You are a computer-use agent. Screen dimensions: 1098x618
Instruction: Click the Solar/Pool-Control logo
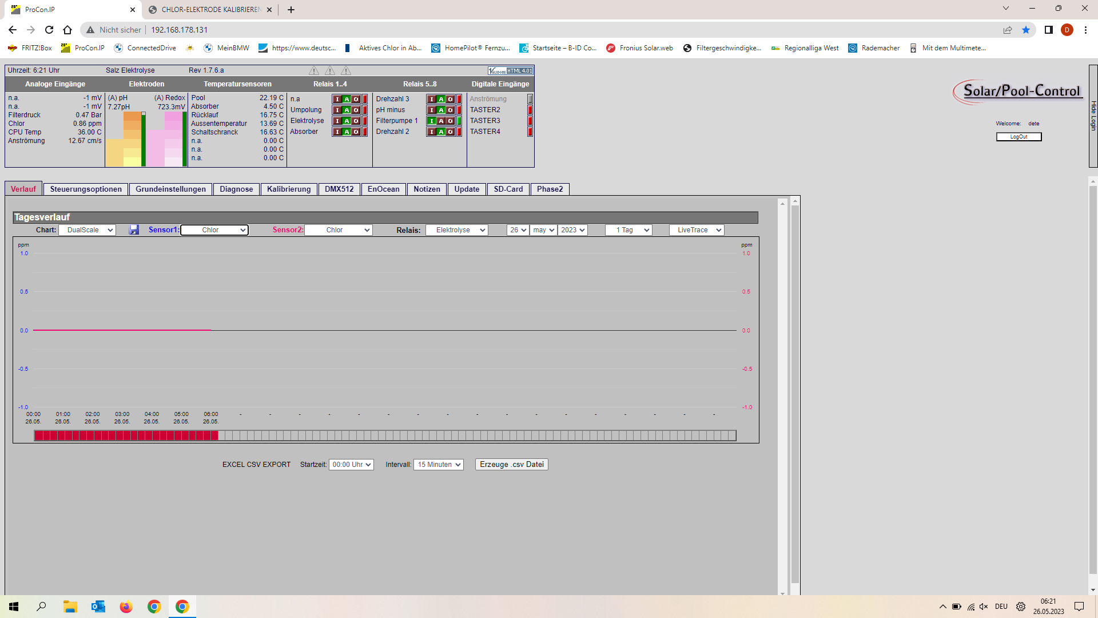(1018, 92)
